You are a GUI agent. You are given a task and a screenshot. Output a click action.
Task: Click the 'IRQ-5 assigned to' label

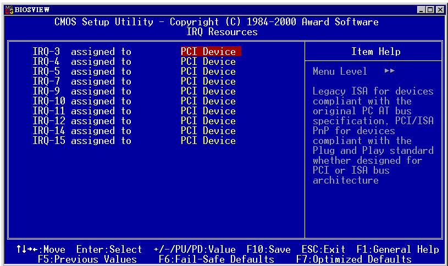tap(82, 71)
